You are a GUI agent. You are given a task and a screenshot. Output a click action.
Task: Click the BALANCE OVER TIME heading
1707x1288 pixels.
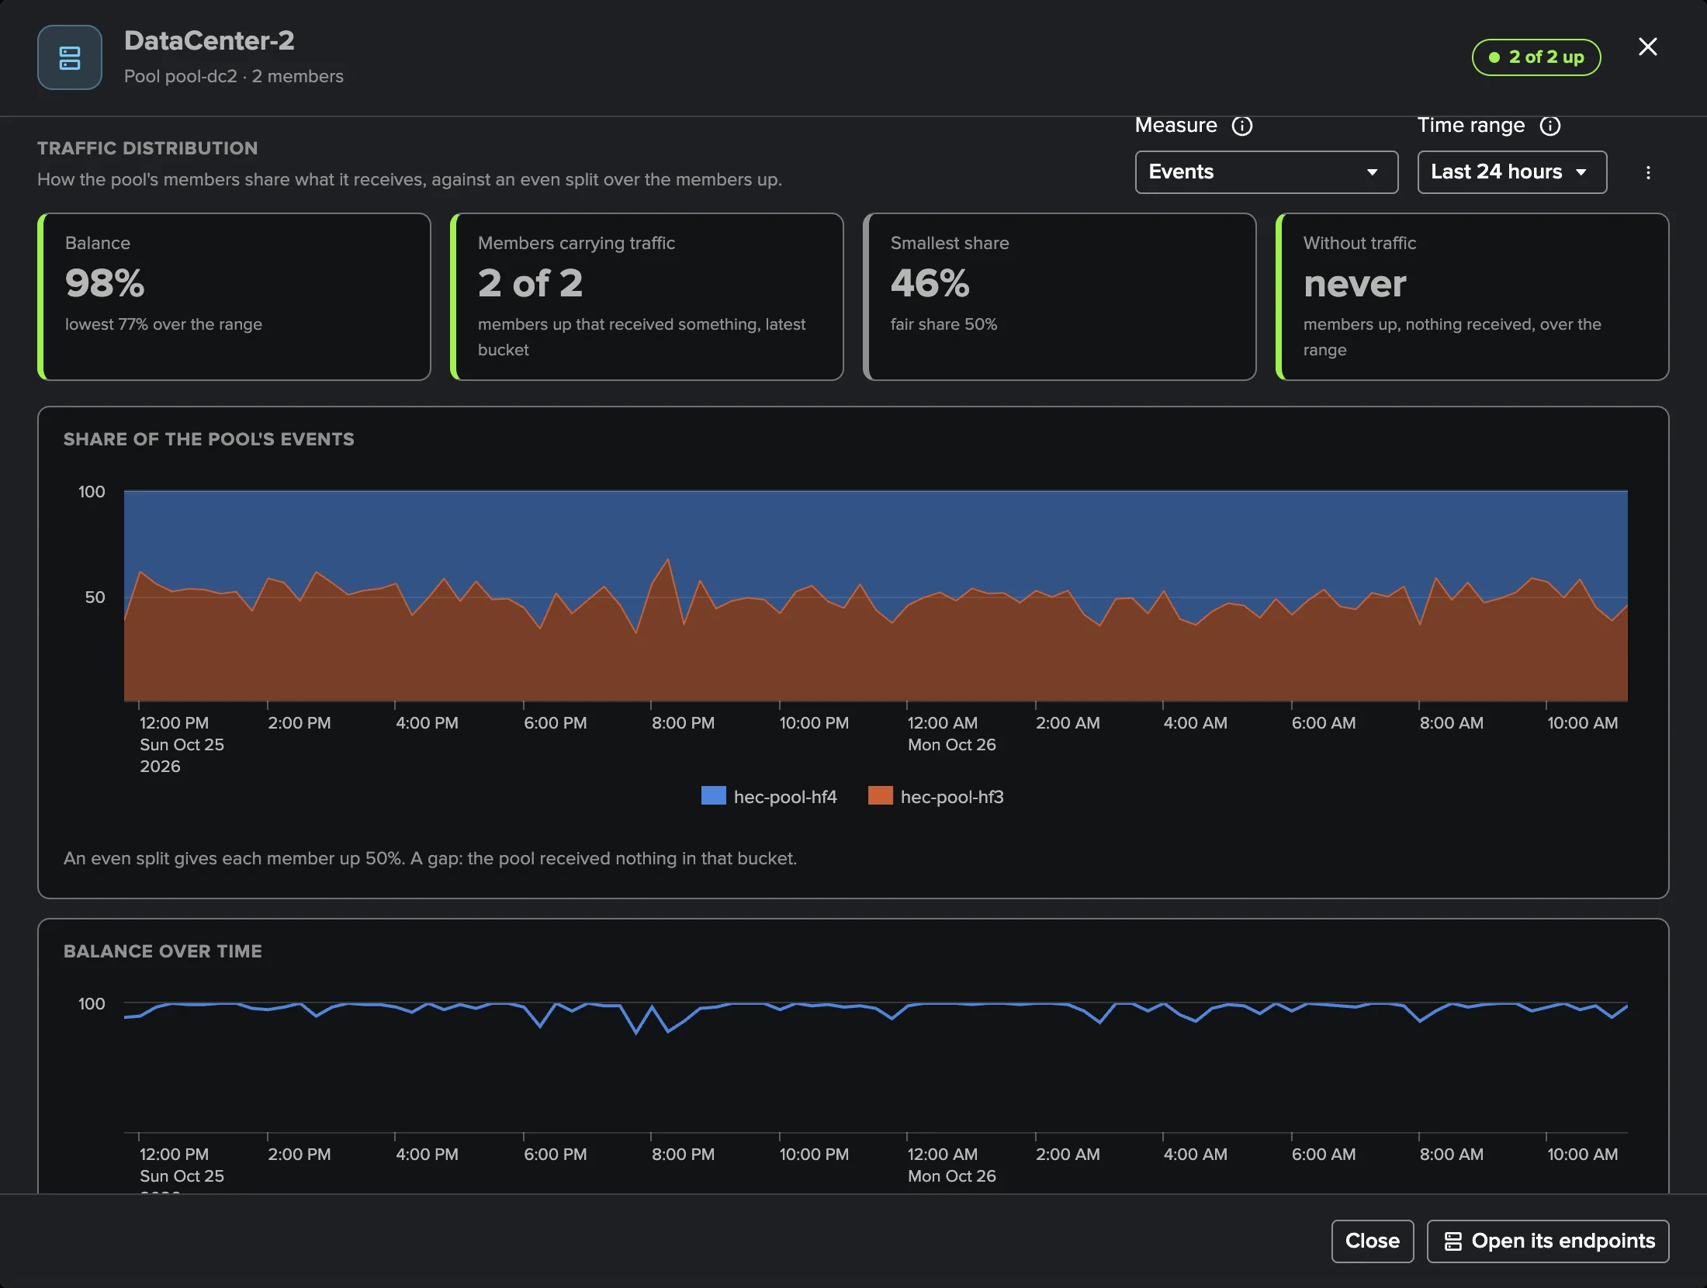click(x=163, y=951)
